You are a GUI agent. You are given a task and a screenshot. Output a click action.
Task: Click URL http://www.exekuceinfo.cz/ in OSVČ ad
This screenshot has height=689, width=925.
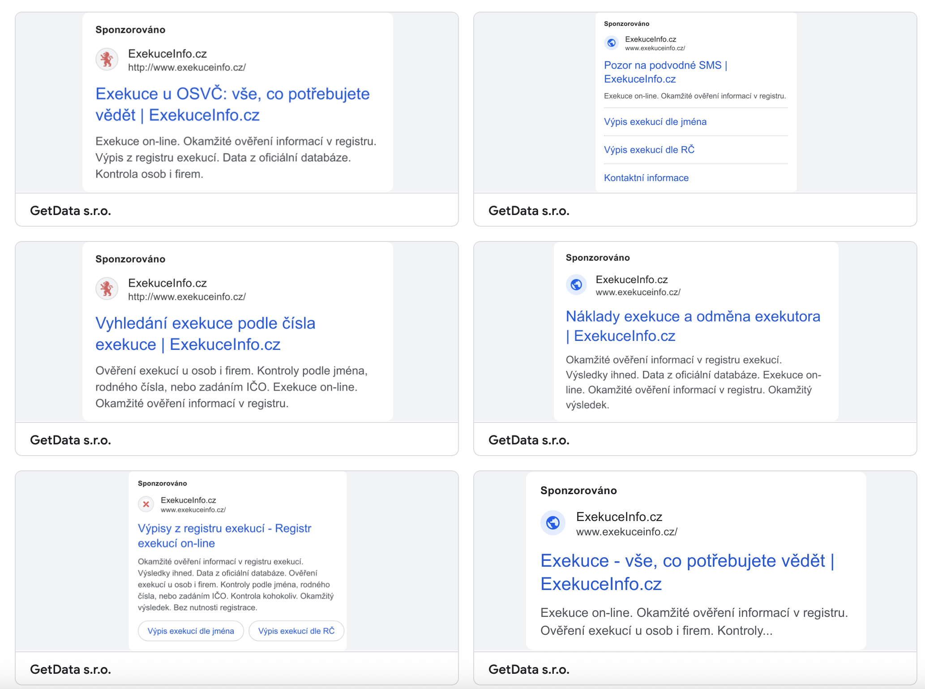point(187,68)
